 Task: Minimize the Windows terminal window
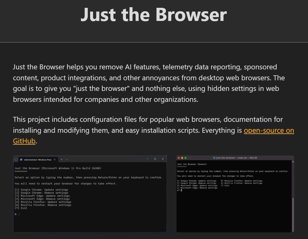point(147,159)
